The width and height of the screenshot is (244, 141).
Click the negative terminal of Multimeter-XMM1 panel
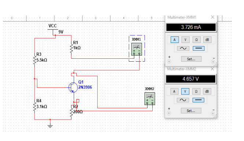pyautogui.click(x=213, y=62)
